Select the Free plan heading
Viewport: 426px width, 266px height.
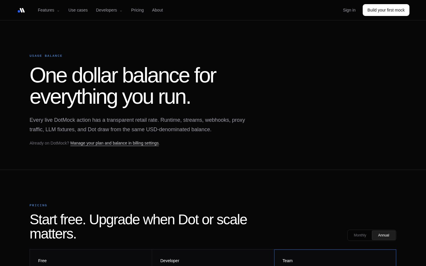[x=42, y=261]
